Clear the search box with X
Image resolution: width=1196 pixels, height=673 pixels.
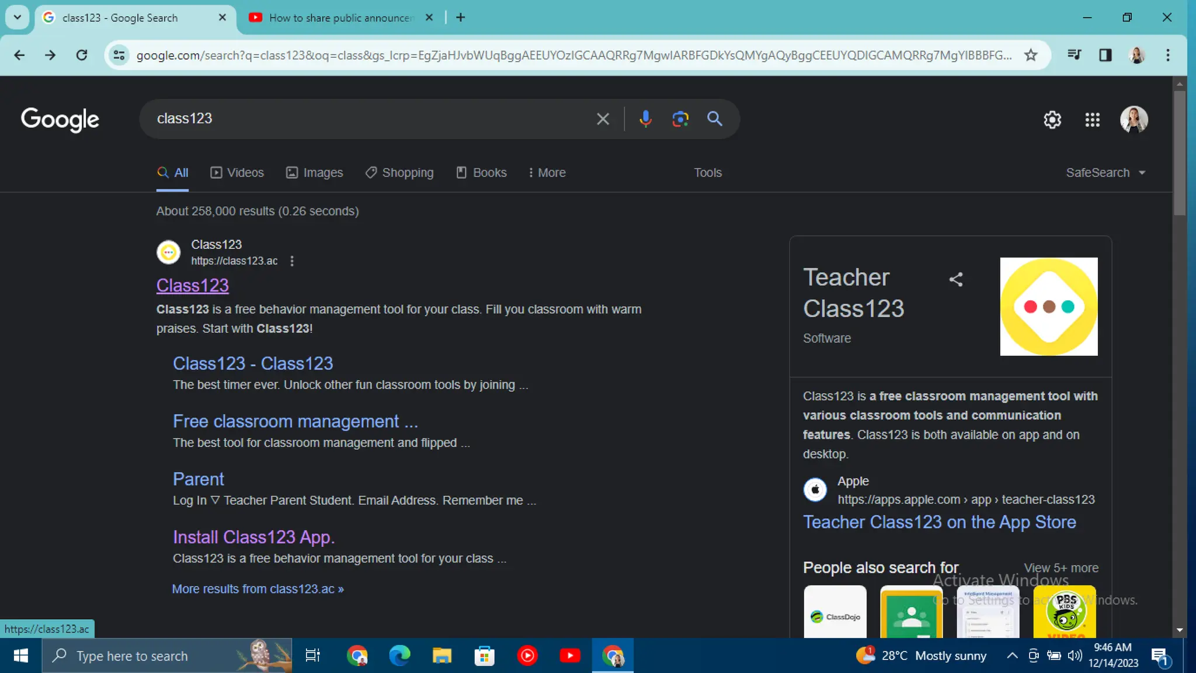click(x=603, y=119)
